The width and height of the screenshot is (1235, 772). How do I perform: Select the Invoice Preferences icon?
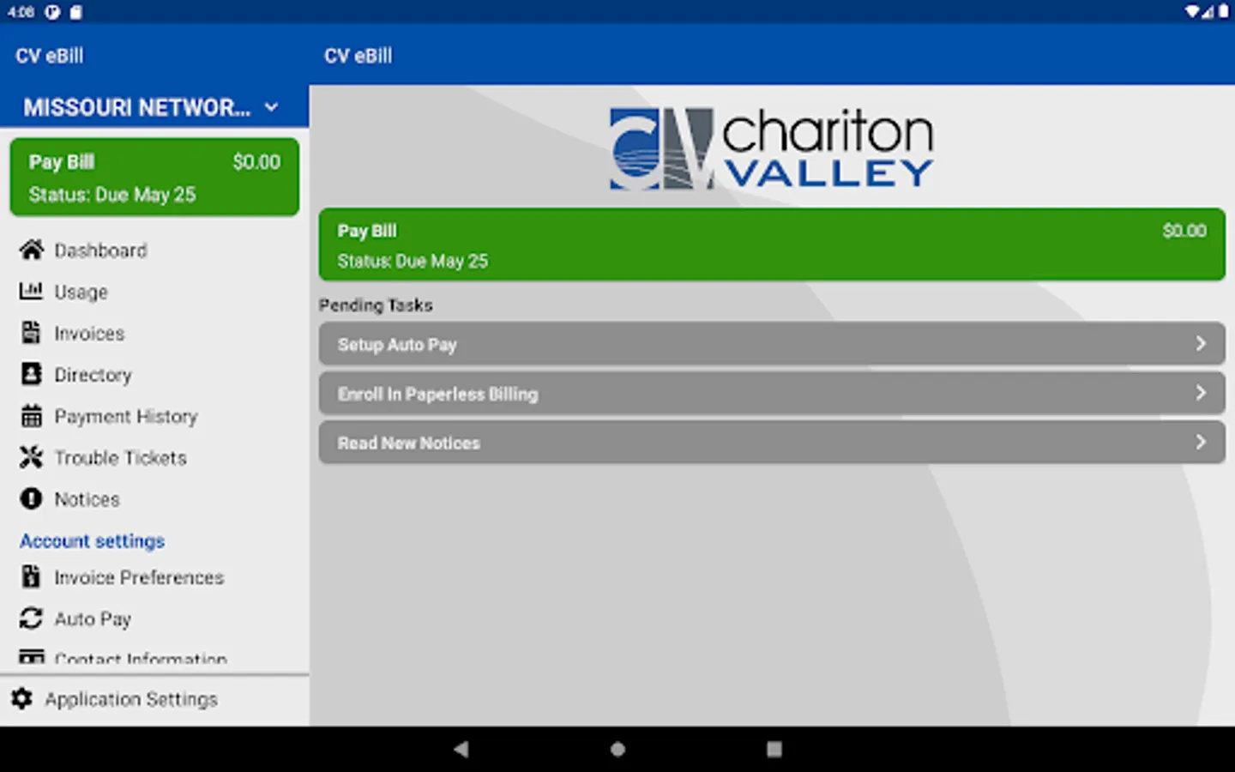click(31, 576)
